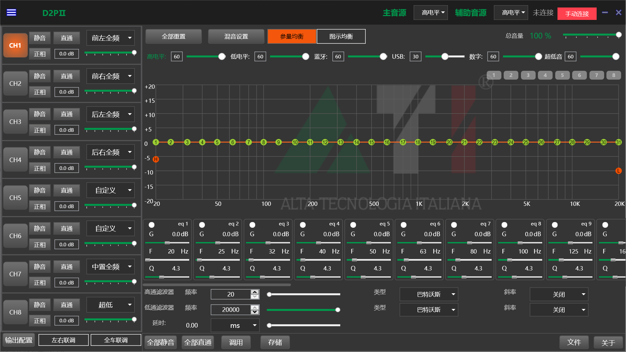Click the CH1 channel icon button
Viewport: 626px width, 352px height.
point(15,46)
